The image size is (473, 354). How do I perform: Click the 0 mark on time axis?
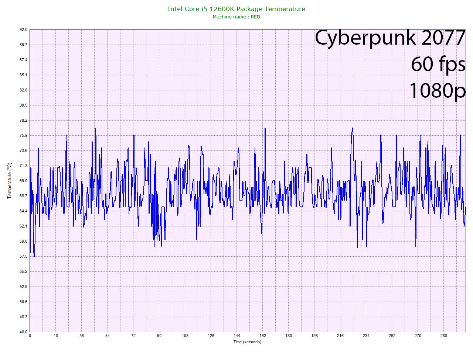30,336
